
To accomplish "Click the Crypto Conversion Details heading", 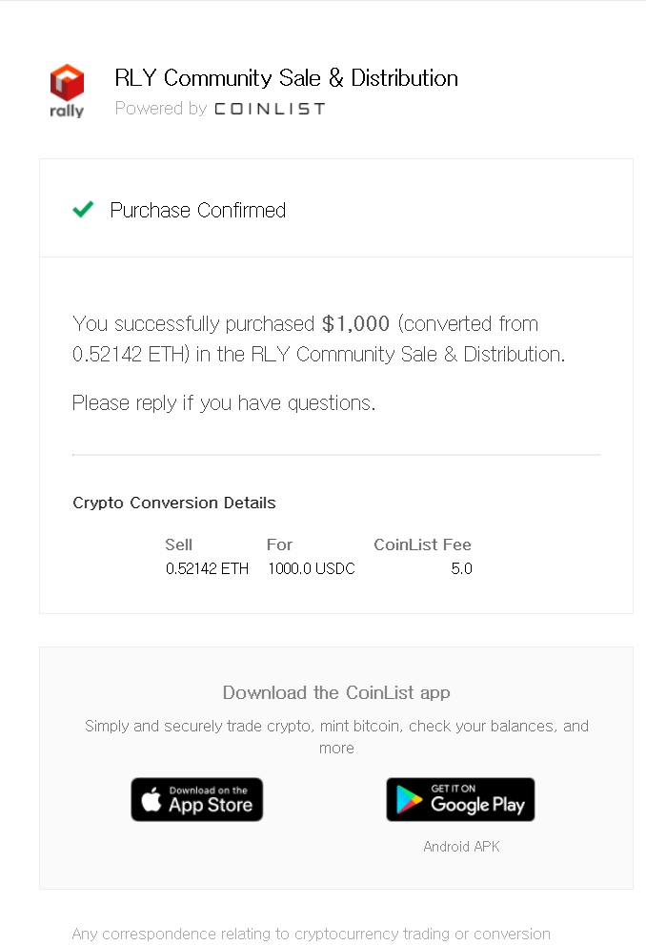I will point(174,503).
